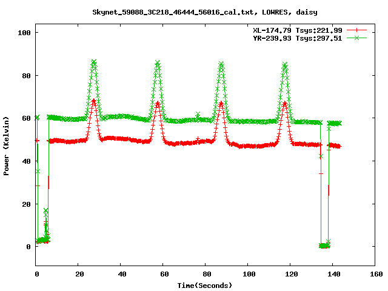Click the x-axis tick label 140
This screenshot has width=388, height=291.
(x=334, y=274)
